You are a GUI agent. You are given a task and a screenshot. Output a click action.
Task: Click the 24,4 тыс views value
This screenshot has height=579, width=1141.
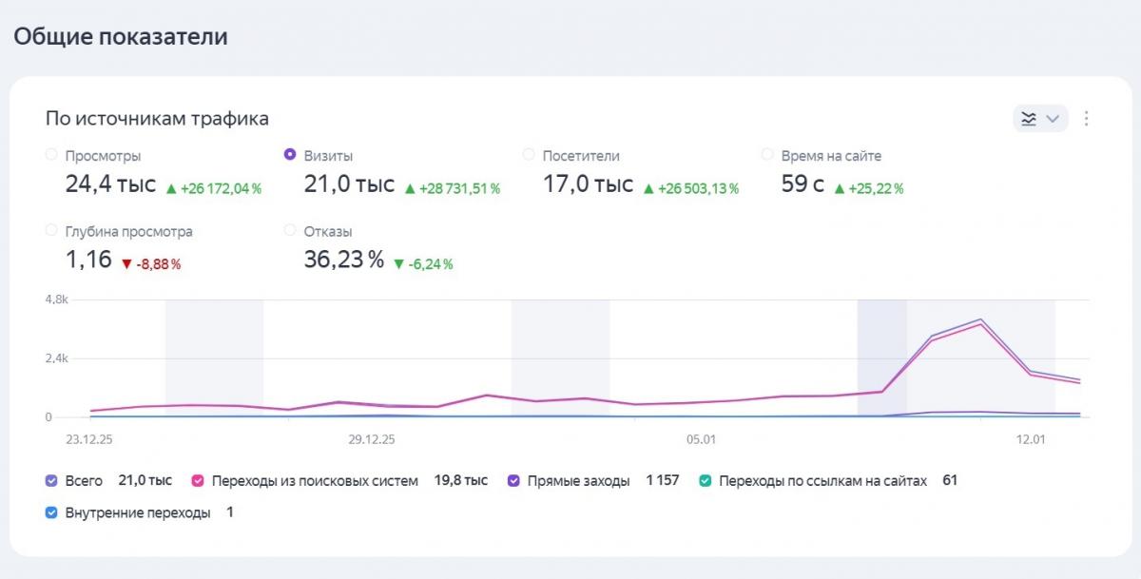(x=110, y=184)
